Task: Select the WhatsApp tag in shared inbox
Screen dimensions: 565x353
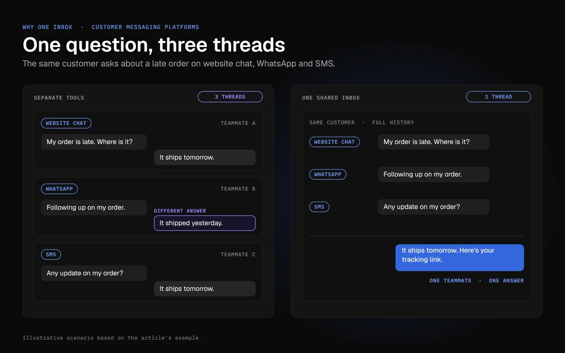Action: [x=328, y=174]
